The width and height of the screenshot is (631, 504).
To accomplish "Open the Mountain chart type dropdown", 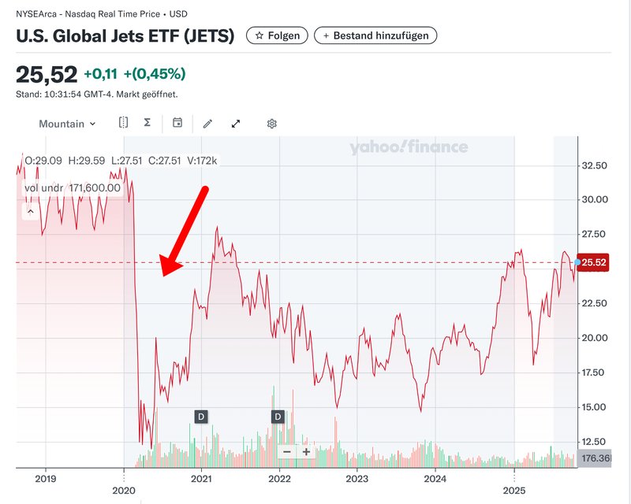I will (67, 124).
